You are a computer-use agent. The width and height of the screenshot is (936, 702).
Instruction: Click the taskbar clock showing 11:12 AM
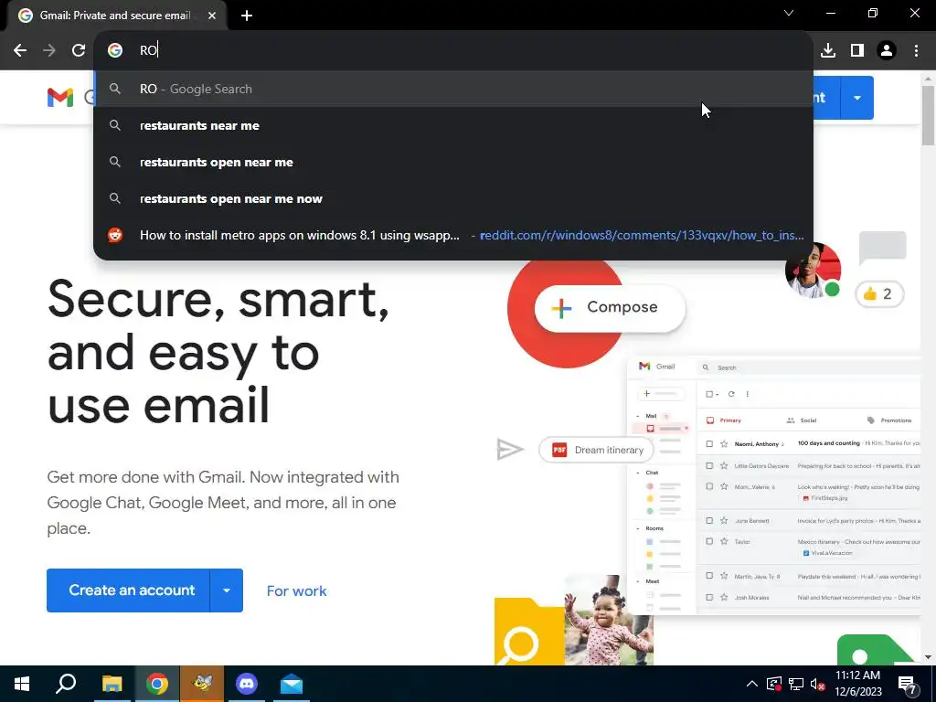coord(857,684)
